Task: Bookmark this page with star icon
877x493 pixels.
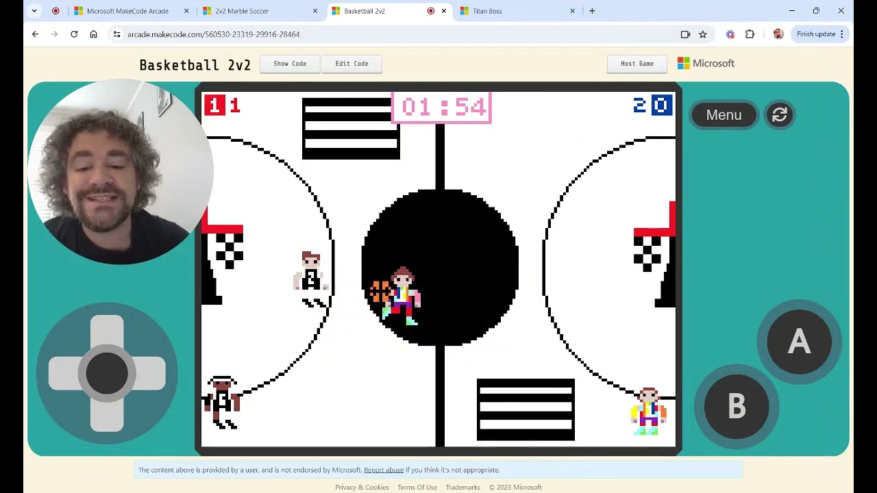Action: coord(703,34)
